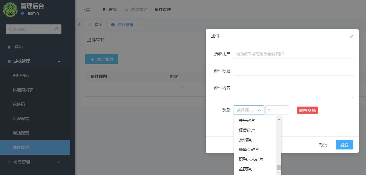
Task: Choose 邢道荣碎片 option in the list
Action: coord(249,149)
